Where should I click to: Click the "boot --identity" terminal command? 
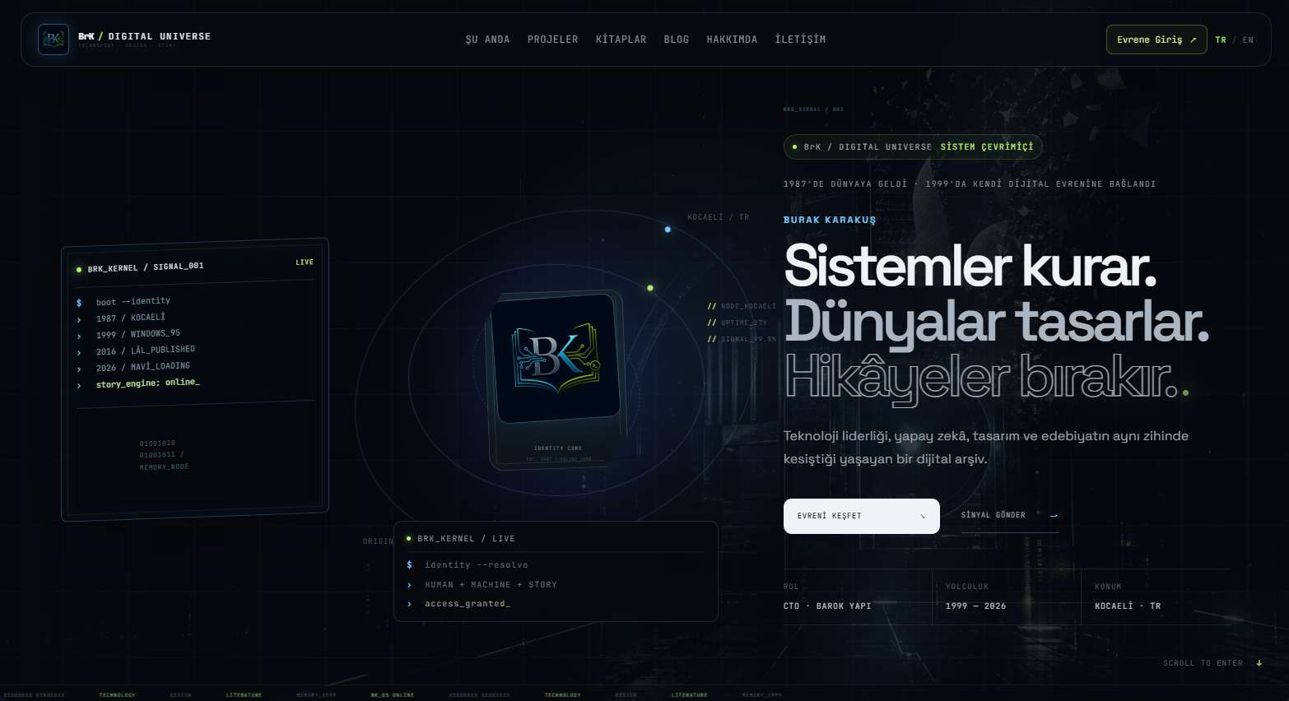[x=133, y=301]
